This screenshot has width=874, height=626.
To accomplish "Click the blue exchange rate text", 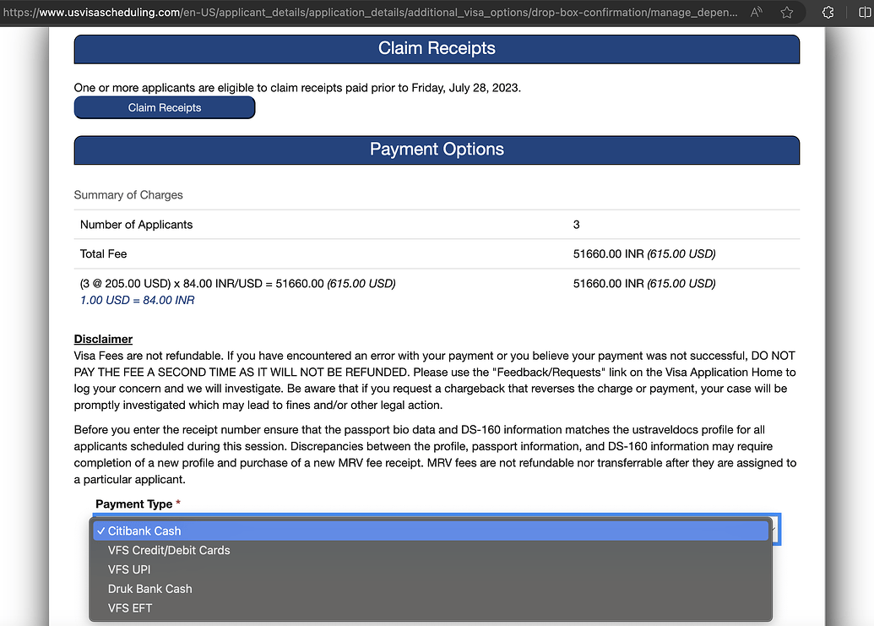I will tap(138, 300).
